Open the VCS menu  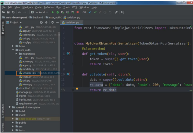75,7
